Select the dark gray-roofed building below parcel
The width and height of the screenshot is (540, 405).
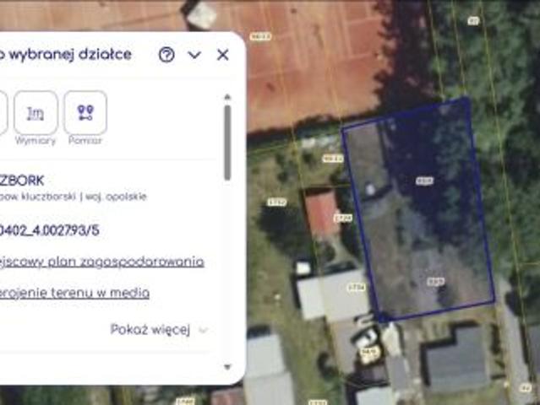[456, 359]
